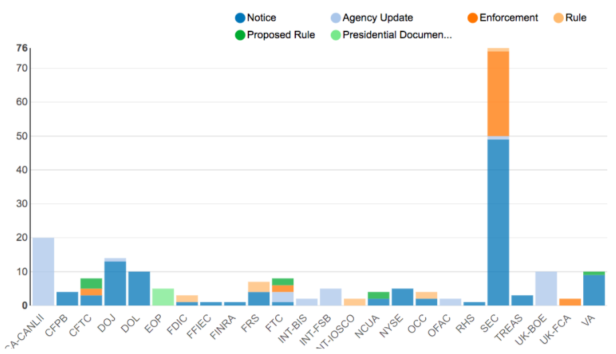Toggle the Notice series legend dot
Viewport: 616px width, 354px height.
pyautogui.click(x=240, y=18)
